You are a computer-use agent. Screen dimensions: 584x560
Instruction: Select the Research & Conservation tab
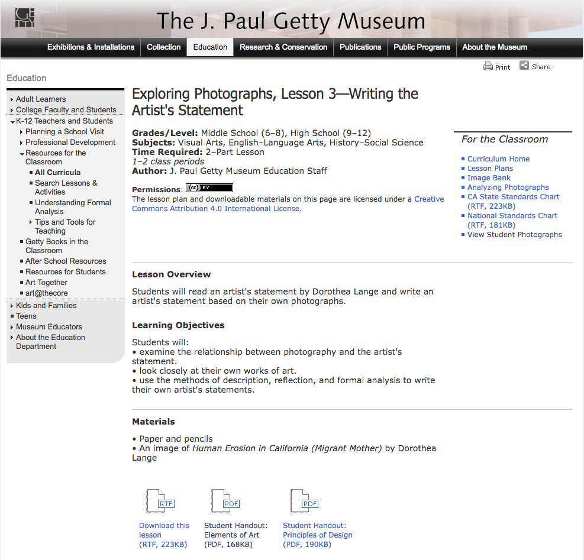tap(283, 47)
